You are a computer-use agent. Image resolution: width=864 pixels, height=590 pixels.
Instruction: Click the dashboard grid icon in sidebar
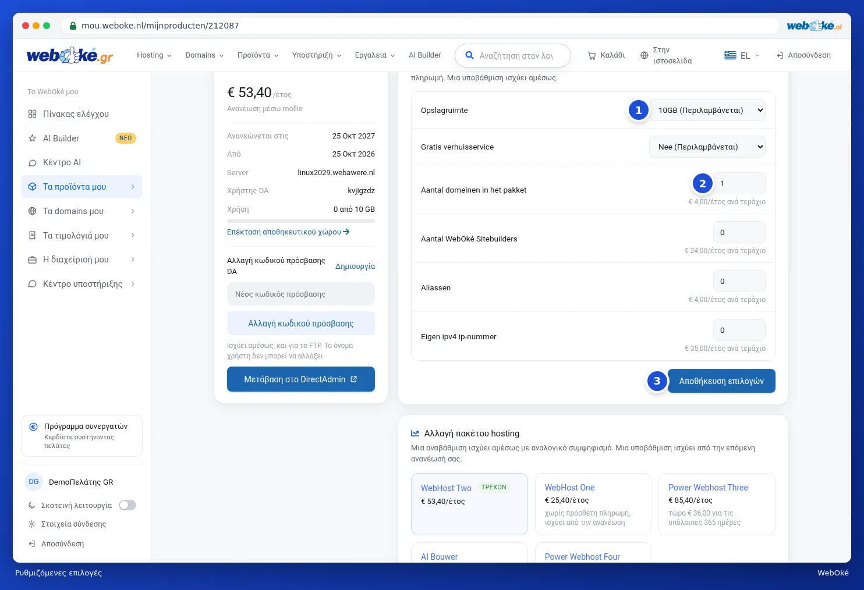coord(33,114)
